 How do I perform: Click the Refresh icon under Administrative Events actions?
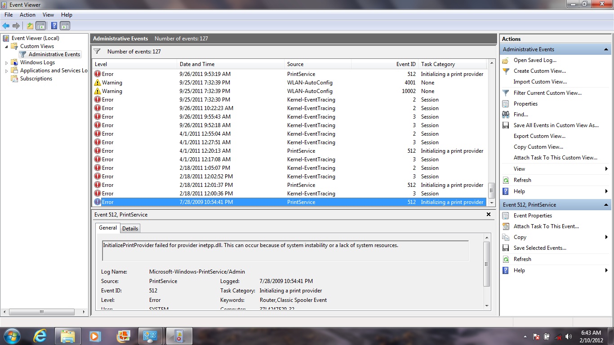[506, 180]
